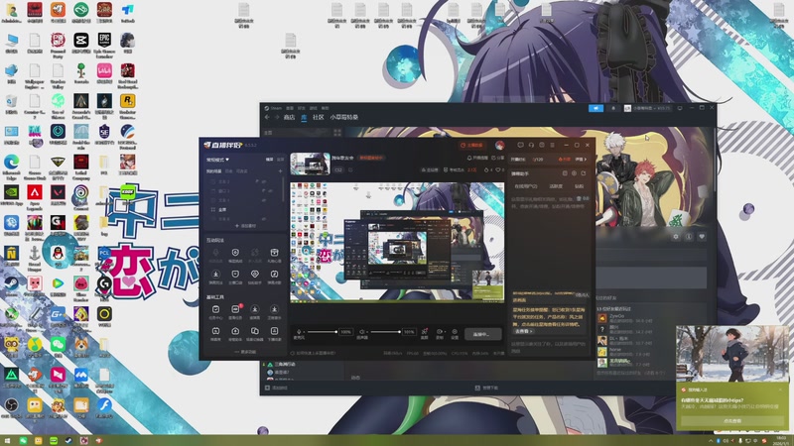The height and width of the screenshot is (446, 794).
Task: Open the Steam desktop icon
Action: click(x=11, y=283)
